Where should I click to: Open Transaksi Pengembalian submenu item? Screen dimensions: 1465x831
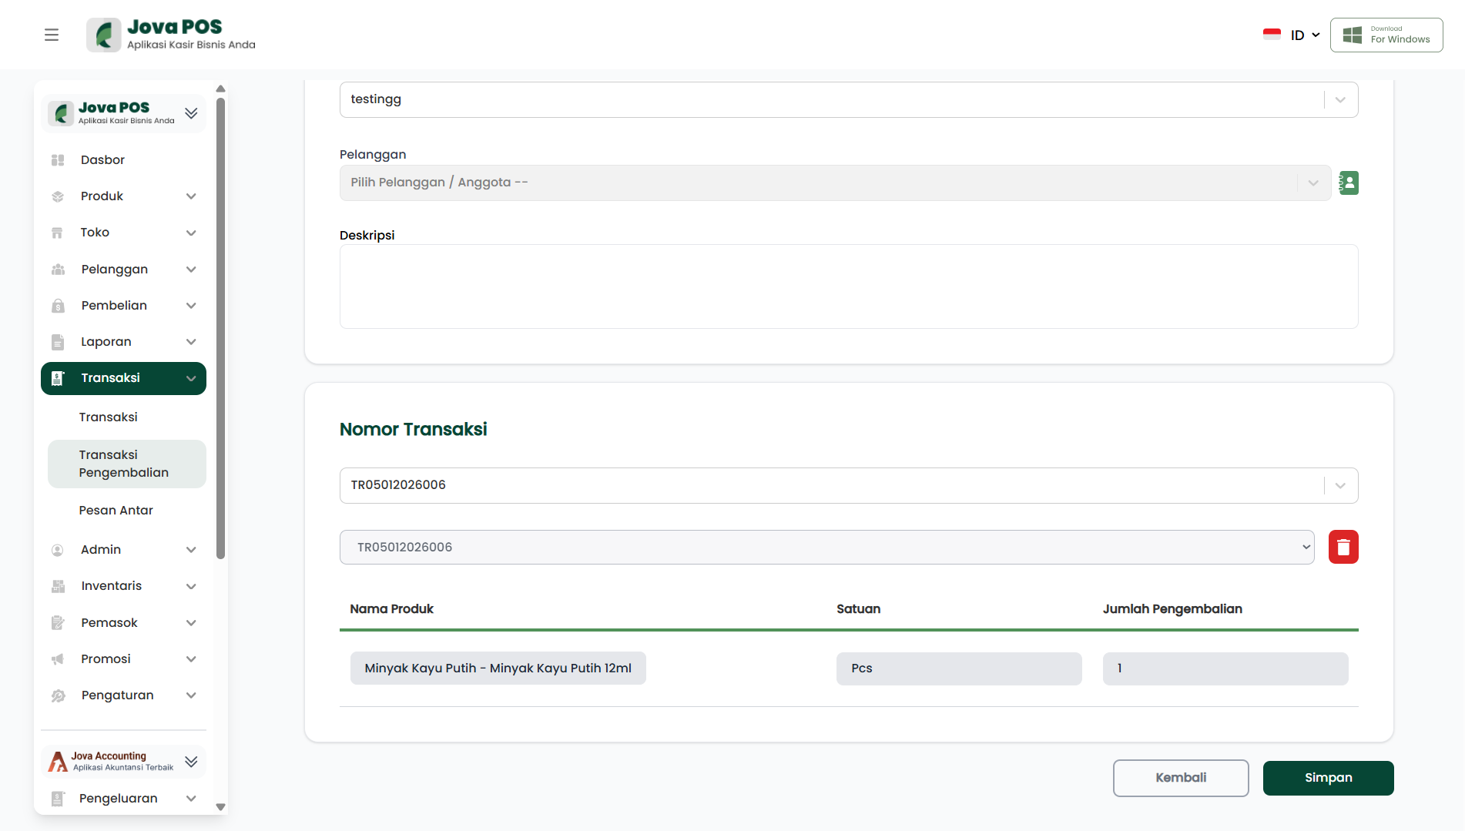[124, 464]
